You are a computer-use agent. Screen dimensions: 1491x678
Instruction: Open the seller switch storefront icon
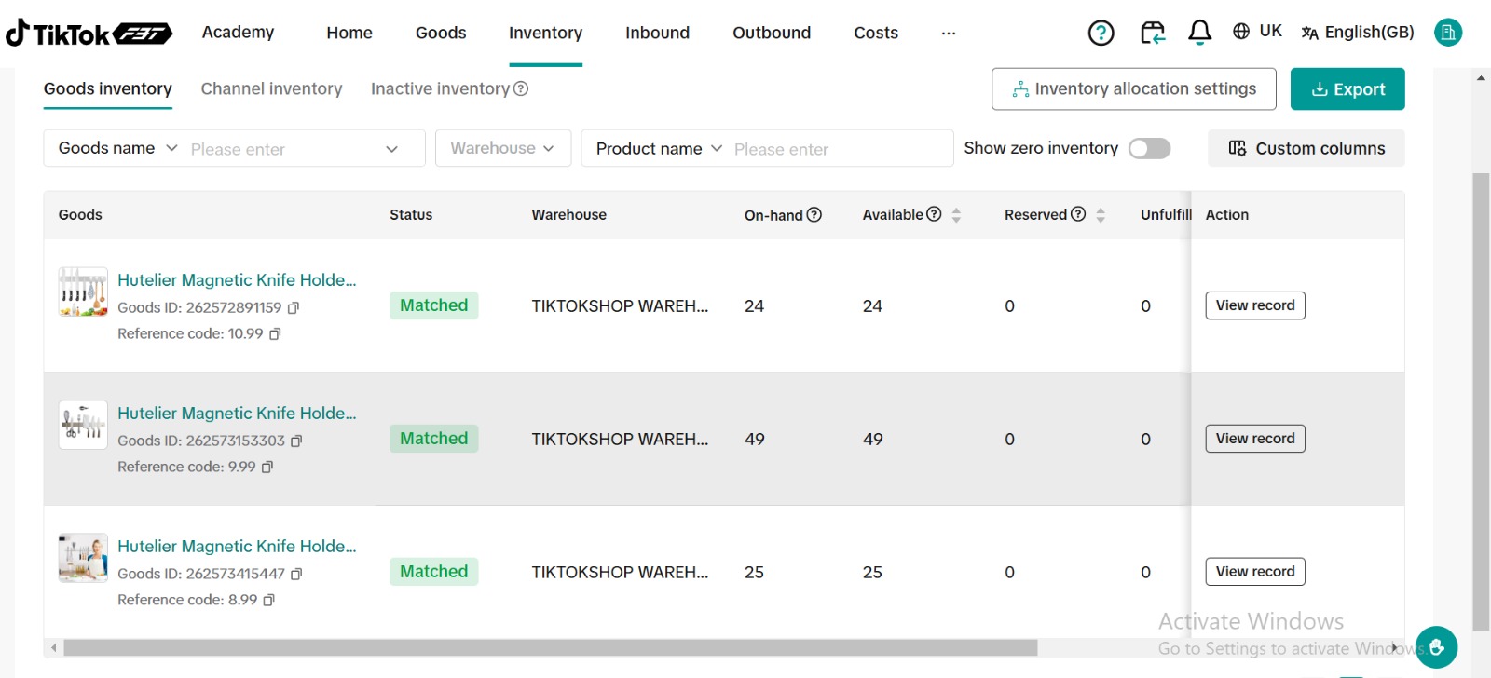(1152, 34)
